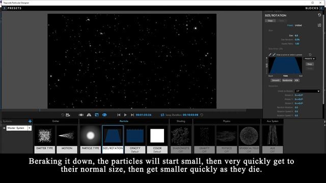The height and width of the screenshot is (183, 326).
Task: Open the Aux System block
Action: tap(273, 139)
